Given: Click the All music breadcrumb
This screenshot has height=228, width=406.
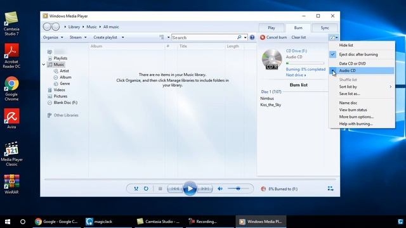Looking at the screenshot, I should tap(111, 27).
